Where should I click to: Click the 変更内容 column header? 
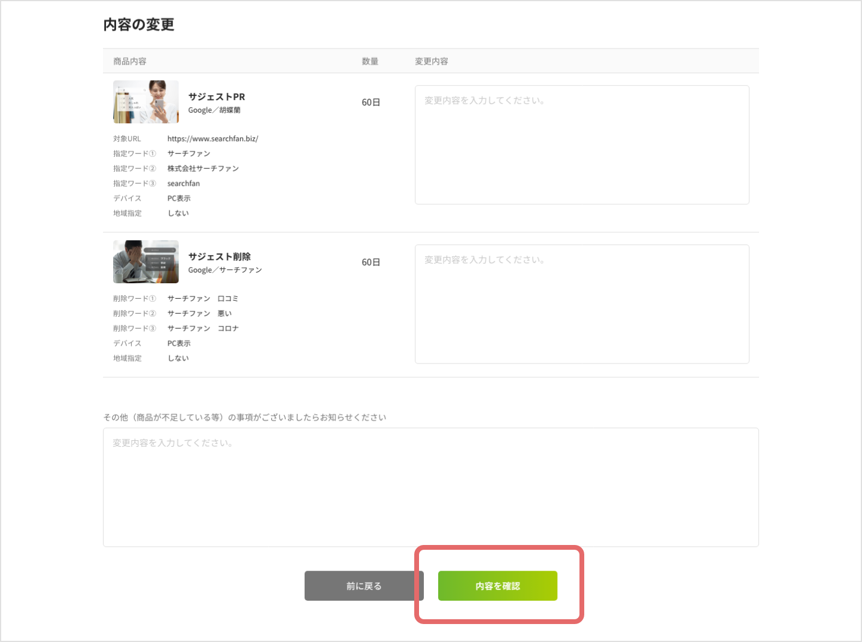point(432,61)
